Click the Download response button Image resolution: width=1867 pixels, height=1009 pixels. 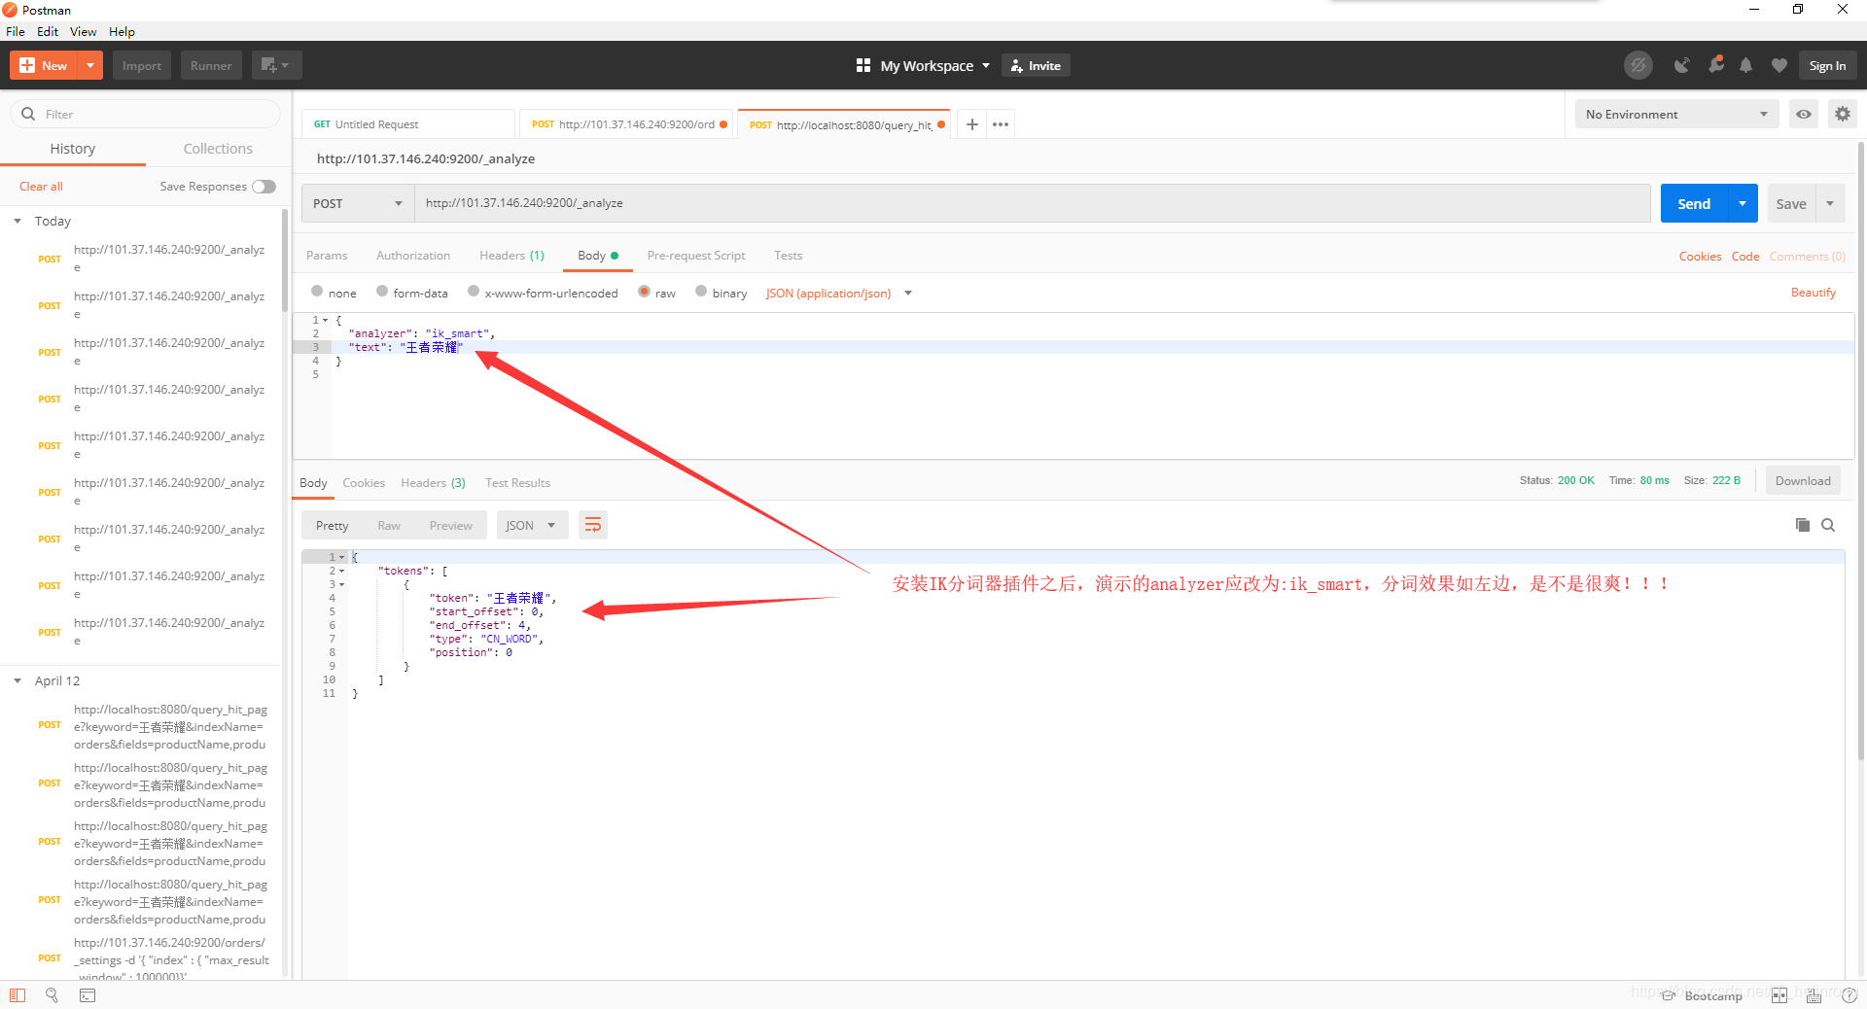point(1803,481)
